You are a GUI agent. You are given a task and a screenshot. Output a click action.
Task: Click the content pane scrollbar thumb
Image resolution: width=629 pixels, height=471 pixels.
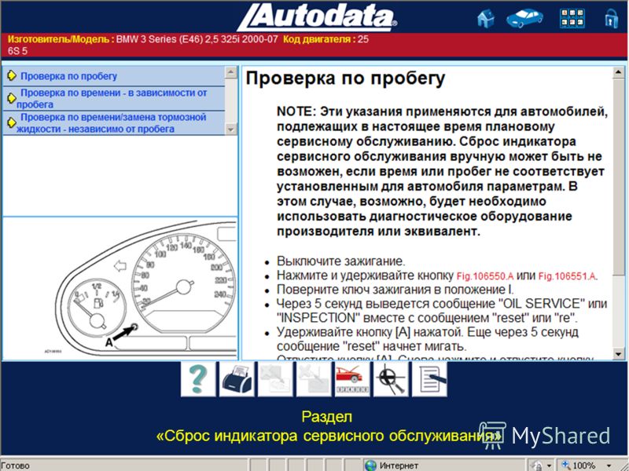point(618,177)
